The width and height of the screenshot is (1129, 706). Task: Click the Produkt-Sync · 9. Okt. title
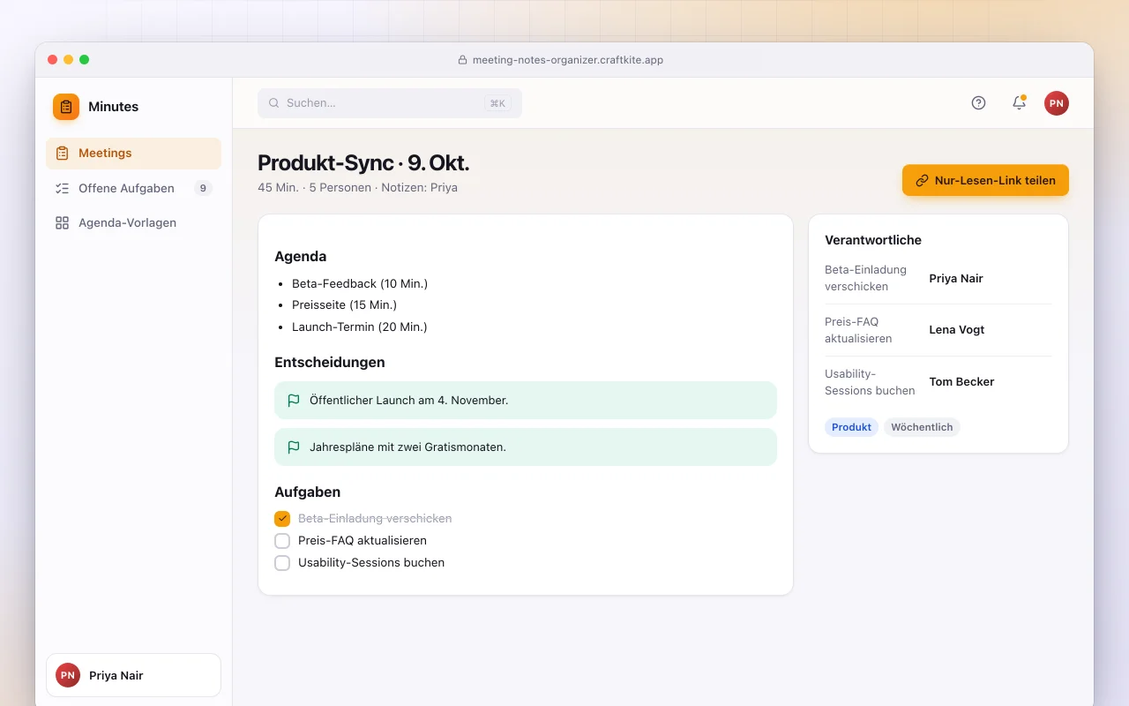pos(363,163)
